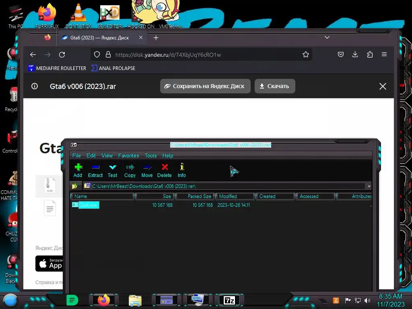Open the 7-Zip Favorites menu
The width and height of the screenshot is (412, 309).
coord(128,155)
